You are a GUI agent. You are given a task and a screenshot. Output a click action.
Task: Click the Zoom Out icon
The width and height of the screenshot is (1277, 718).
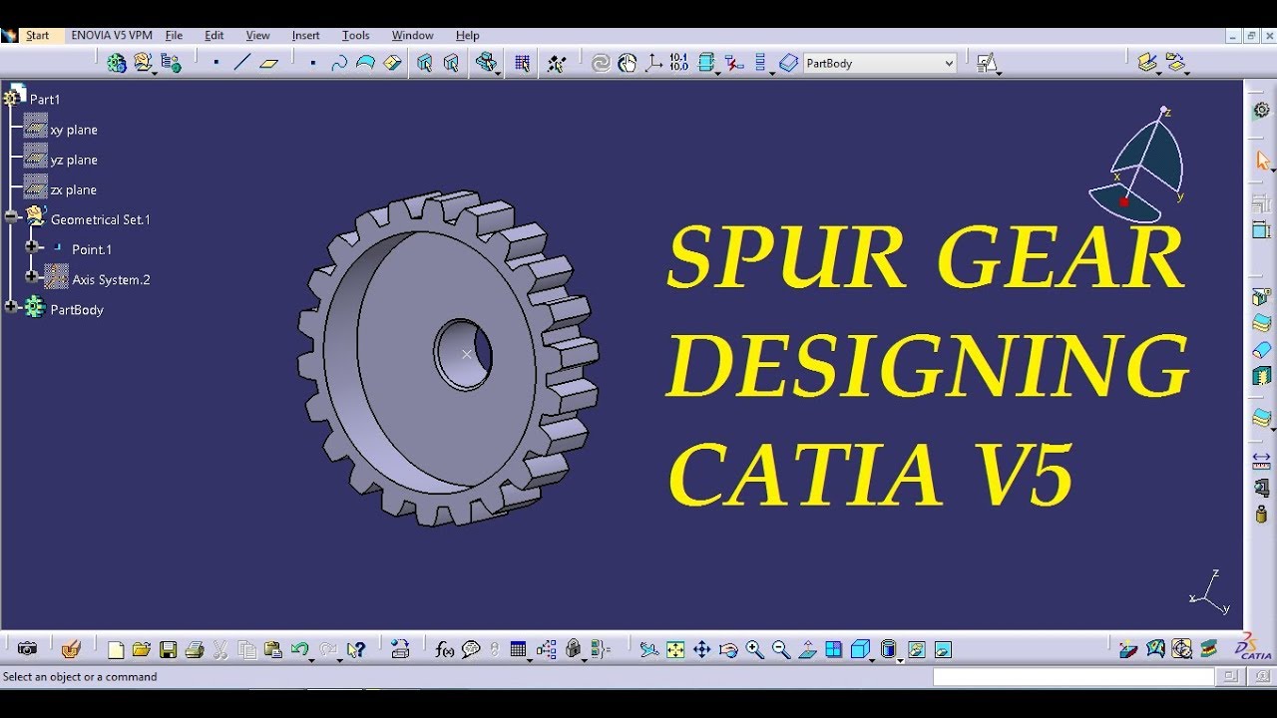pos(781,650)
